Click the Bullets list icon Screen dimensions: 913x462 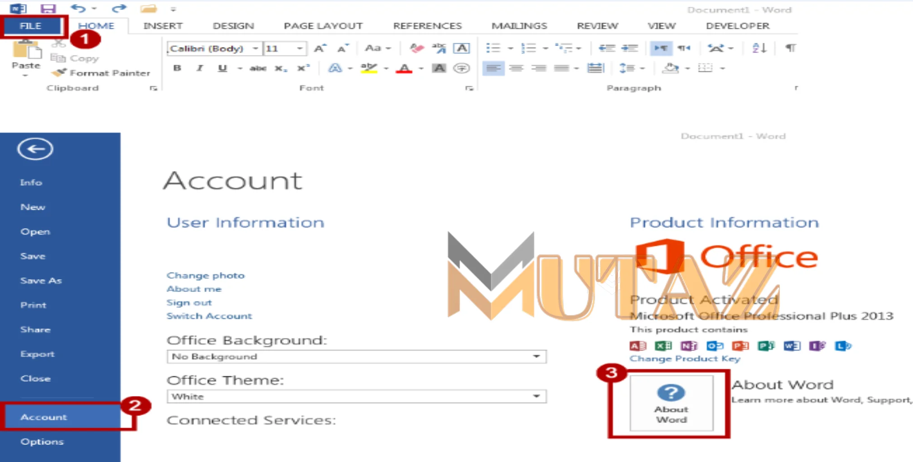coord(493,48)
